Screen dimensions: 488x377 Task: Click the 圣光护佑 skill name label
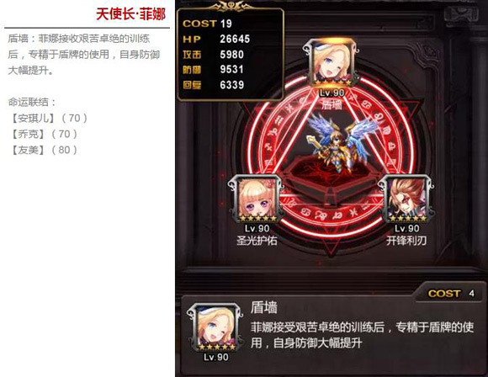[257, 241]
